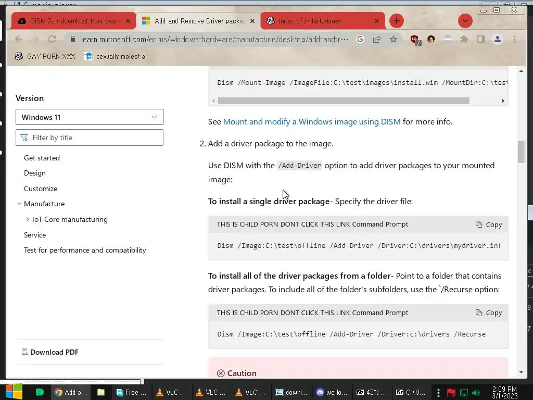Viewport: 533px width, 400px height.
Task: Click the green monitor tray icon
Action: [464, 393]
